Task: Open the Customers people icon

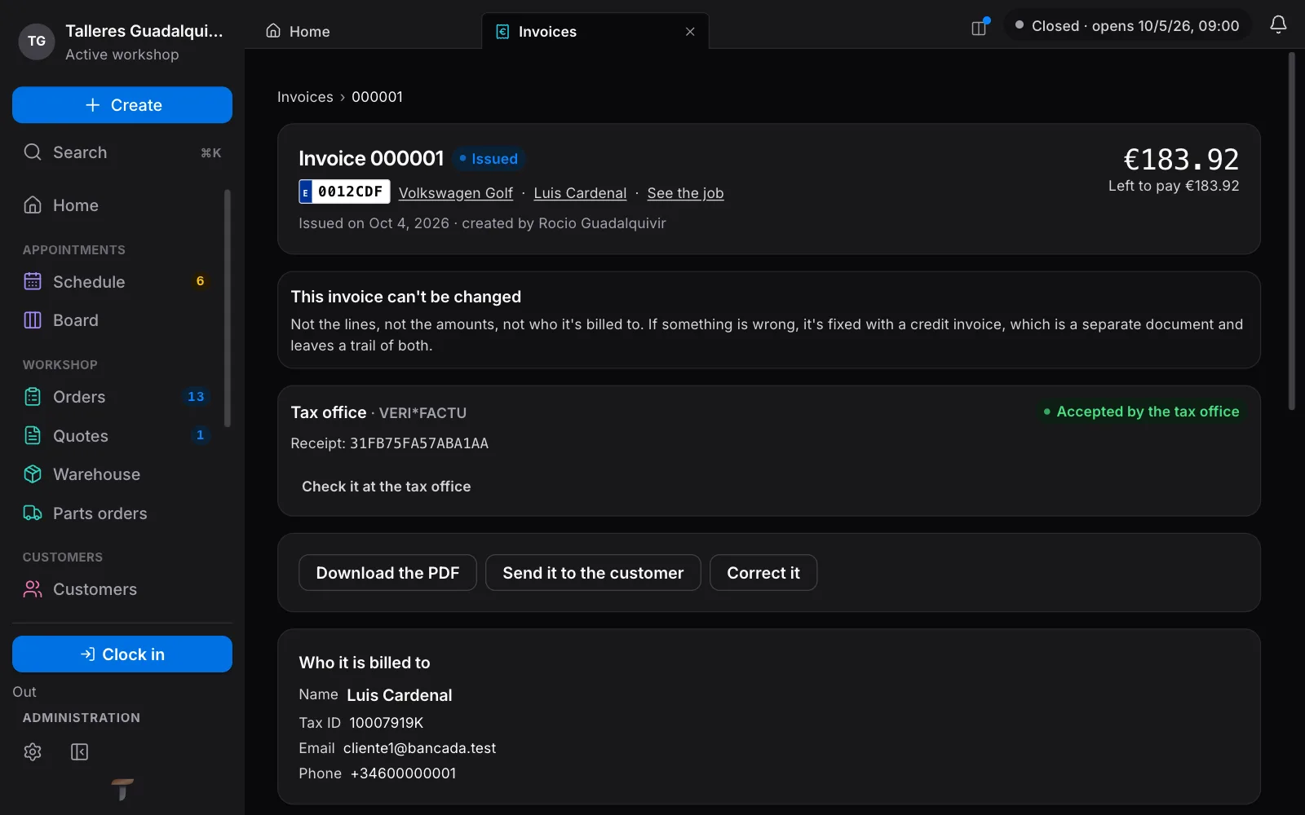Action: [x=33, y=589]
